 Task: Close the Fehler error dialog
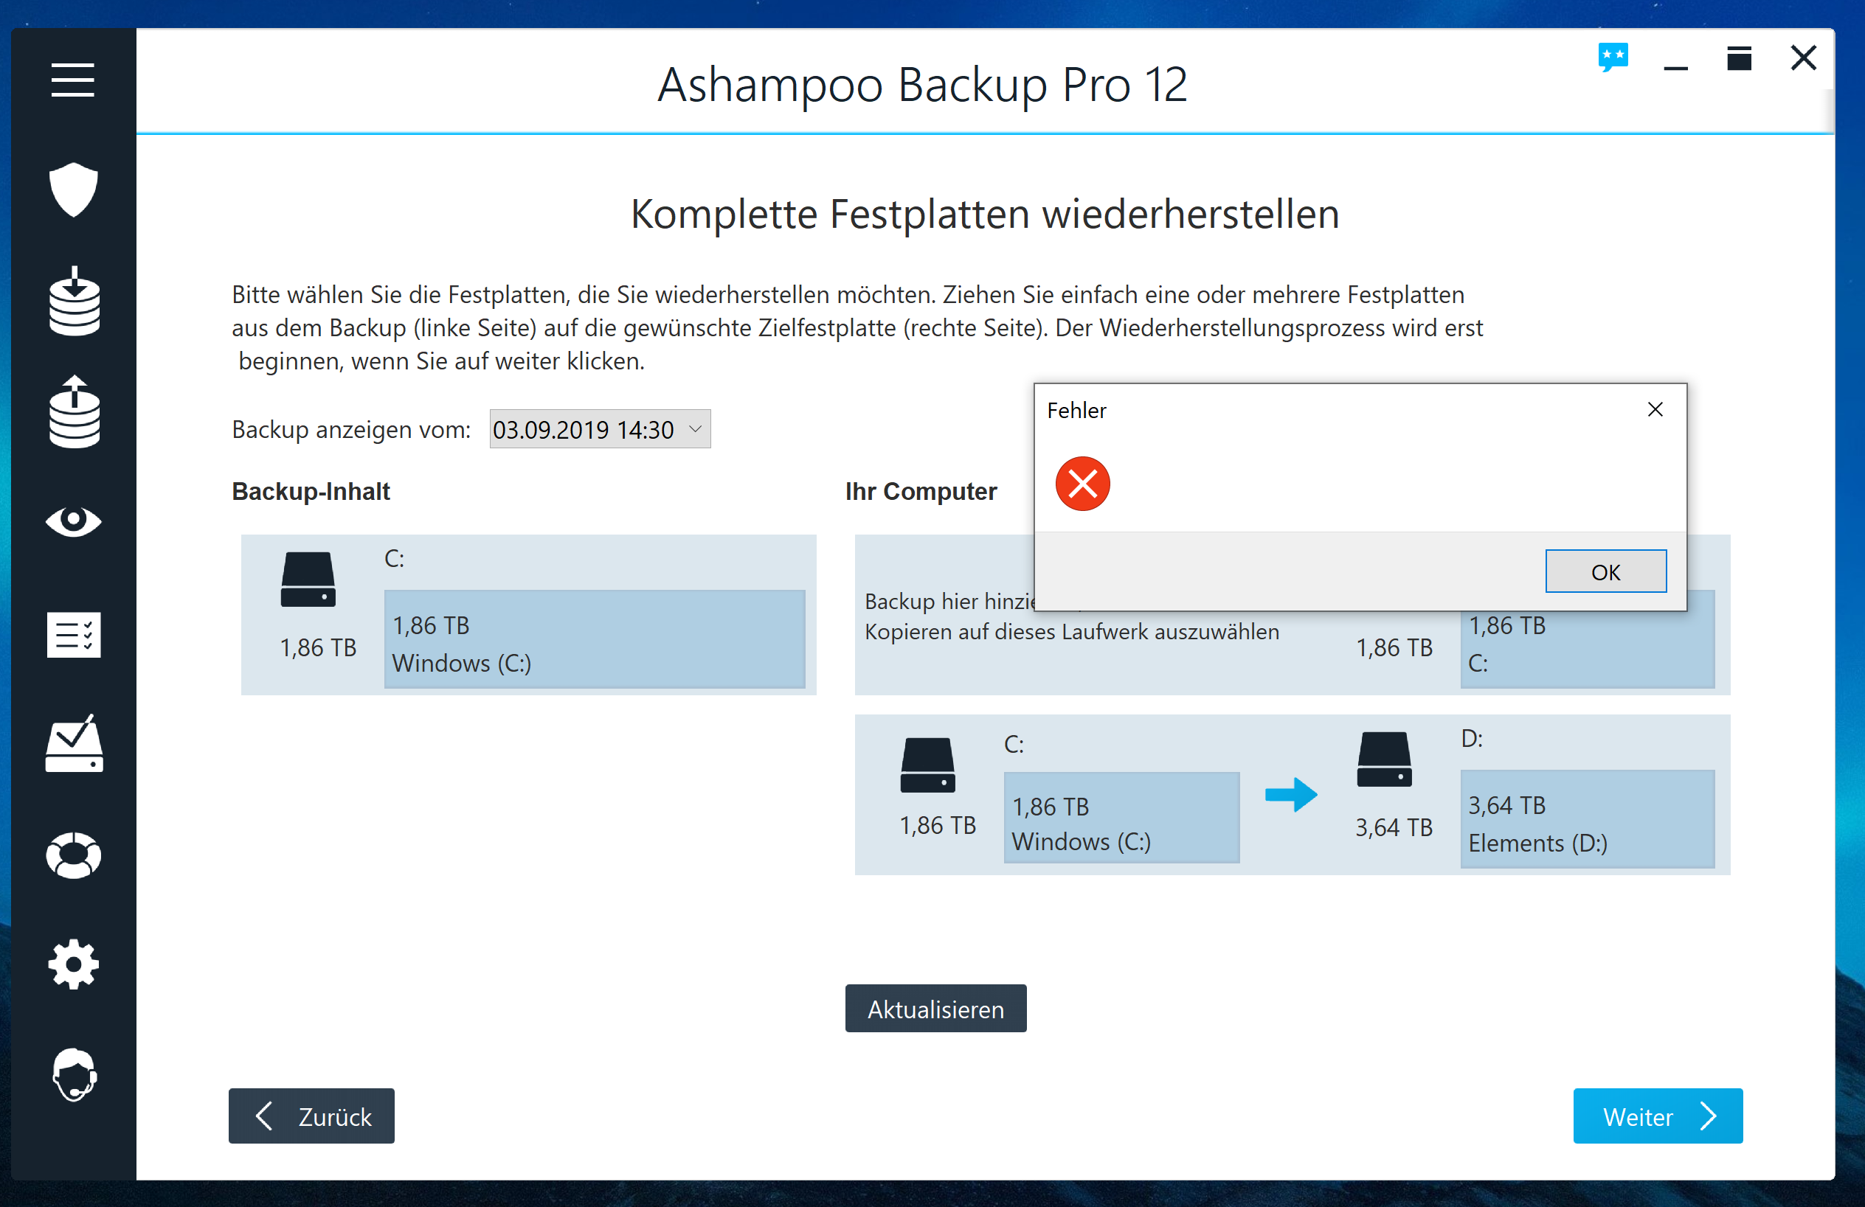click(1655, 410)
